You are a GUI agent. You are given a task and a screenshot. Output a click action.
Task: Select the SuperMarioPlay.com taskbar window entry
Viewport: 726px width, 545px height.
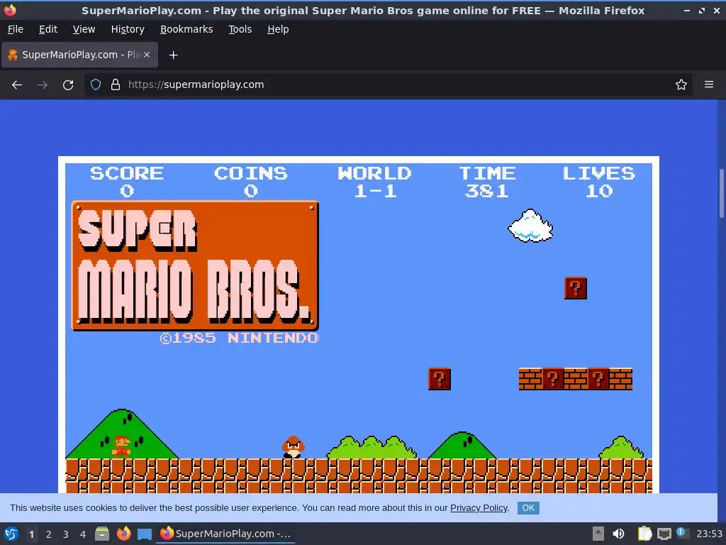tap(225, 534)
